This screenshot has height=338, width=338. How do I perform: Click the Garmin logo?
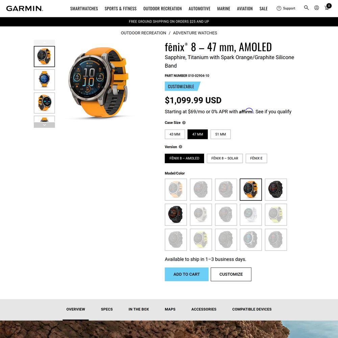[x=25, y=8]
